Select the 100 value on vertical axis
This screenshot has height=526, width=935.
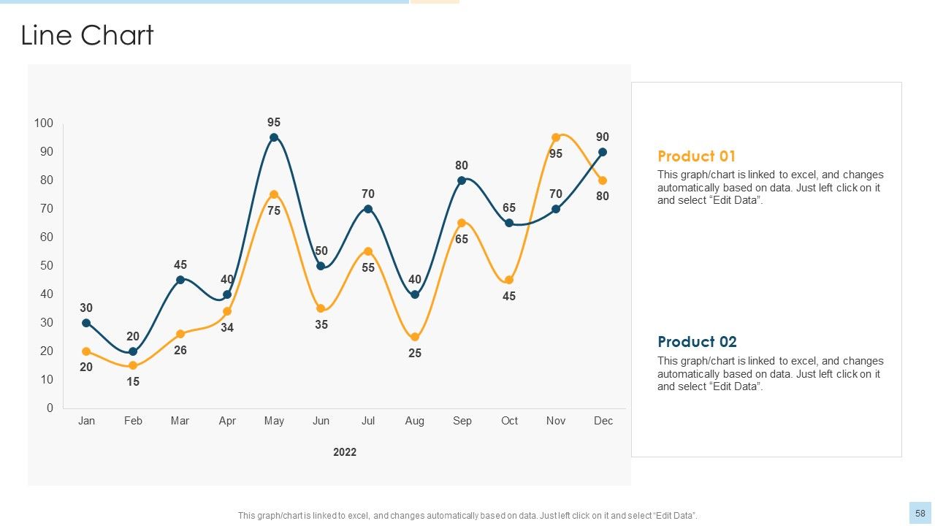(x=44, y=123)
